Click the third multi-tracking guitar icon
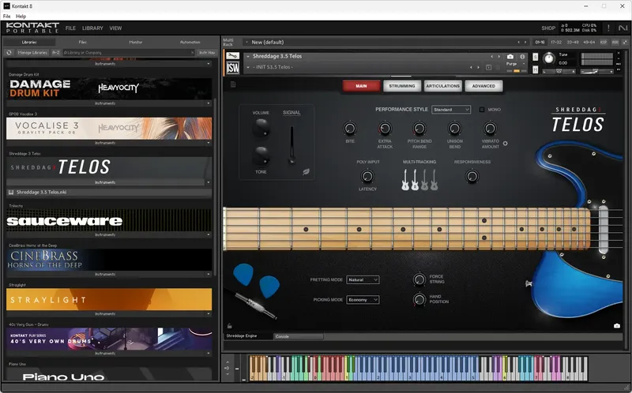Viewport: 632px width, 393px height. [x=424, y=180]
